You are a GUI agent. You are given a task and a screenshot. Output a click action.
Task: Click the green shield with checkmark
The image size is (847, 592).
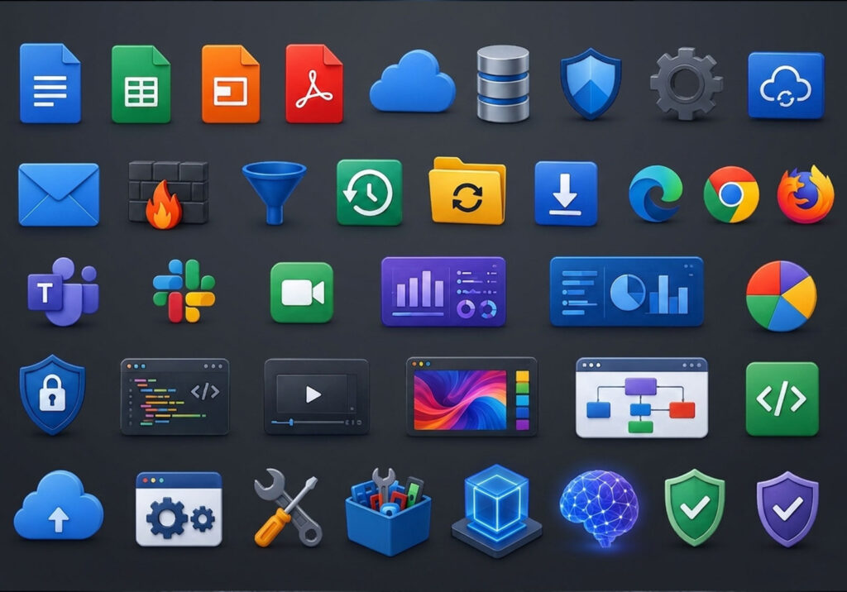coord(695,508)
